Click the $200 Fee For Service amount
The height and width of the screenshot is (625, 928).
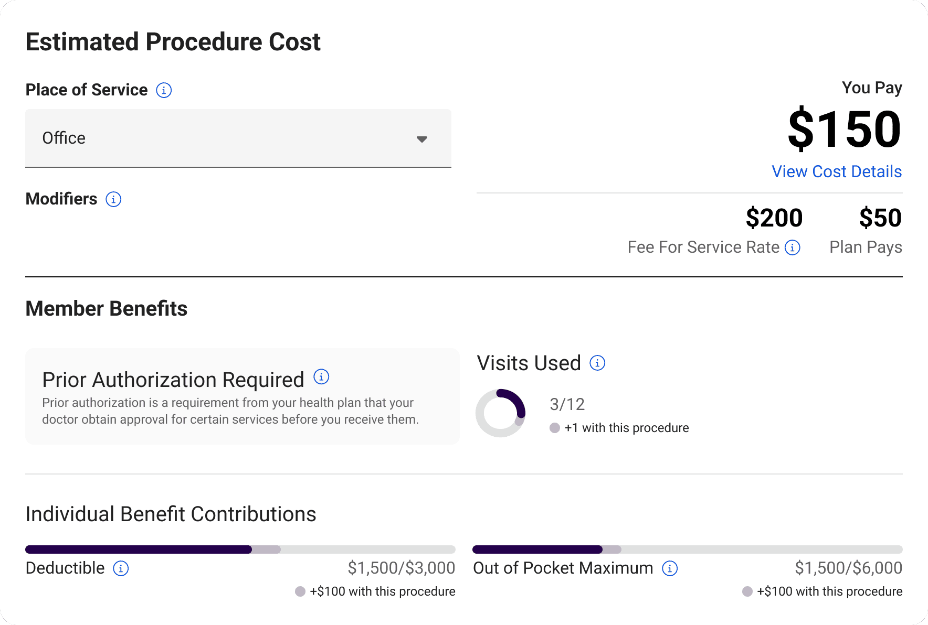pyautogui.click(x=774, y=218)
